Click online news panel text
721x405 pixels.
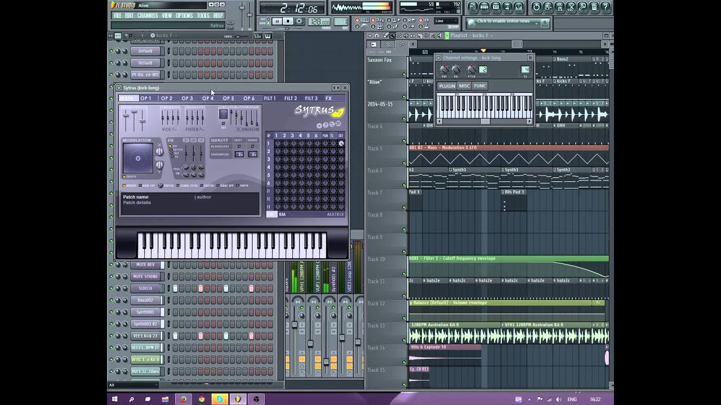coord(503,21)
